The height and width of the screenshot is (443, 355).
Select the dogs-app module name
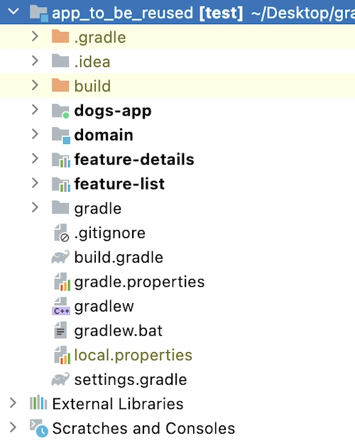pyautogui.click(x=113, y=111)
